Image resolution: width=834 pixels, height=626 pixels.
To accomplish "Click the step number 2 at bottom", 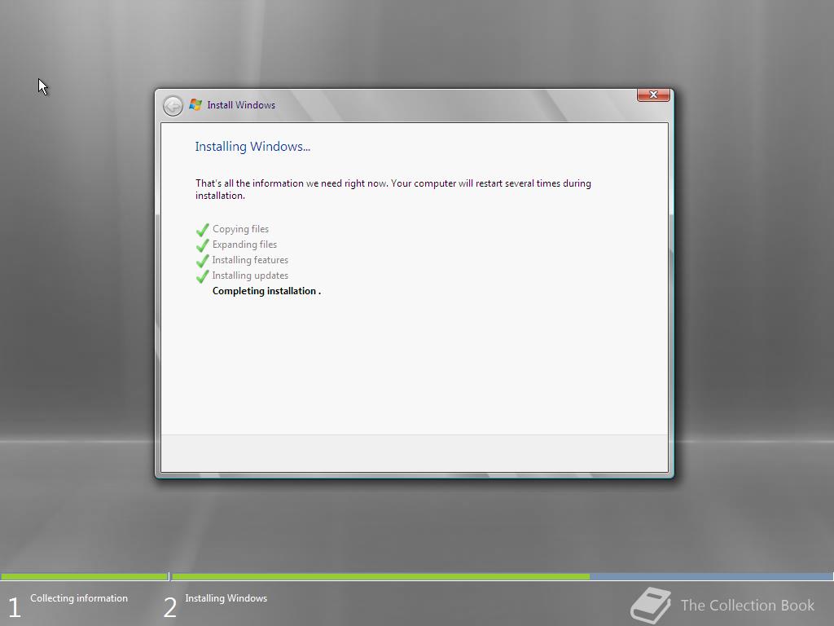I will click(x=169, y=607).
